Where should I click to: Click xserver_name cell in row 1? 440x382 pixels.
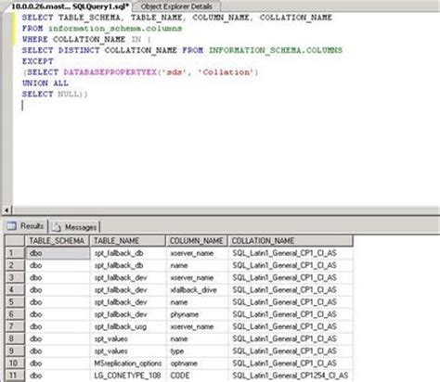[197, 253]
